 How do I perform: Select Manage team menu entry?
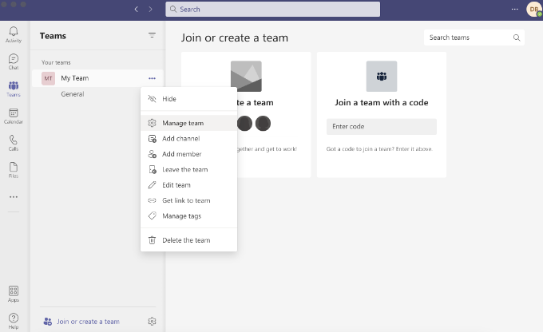click(x=188, y=123)
